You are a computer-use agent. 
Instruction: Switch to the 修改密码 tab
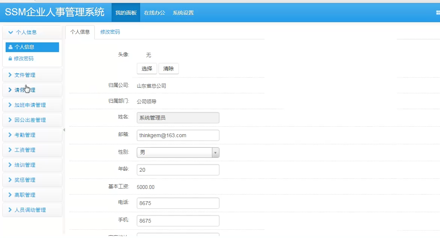pyautogui.click(x=110, y=32)
